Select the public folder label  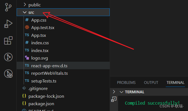click(34, 5)
